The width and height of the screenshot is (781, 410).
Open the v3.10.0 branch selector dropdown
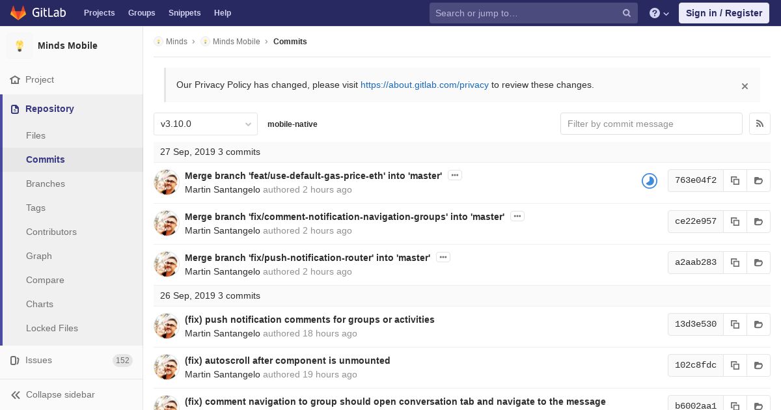[206, 124]
